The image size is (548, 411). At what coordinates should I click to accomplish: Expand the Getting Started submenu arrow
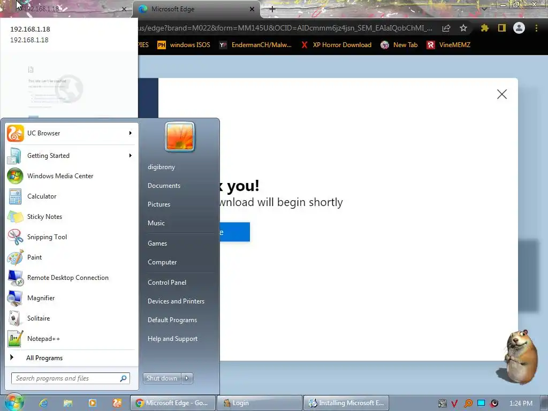click(x=131, y=156)
